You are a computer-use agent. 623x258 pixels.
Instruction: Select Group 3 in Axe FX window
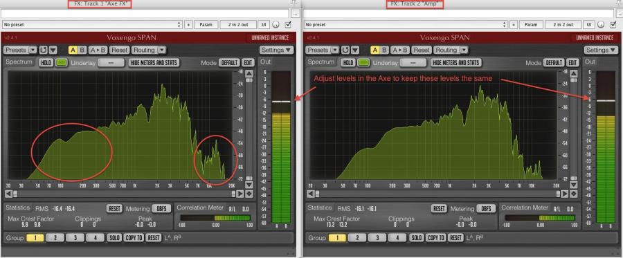click(x=75, y=238)
